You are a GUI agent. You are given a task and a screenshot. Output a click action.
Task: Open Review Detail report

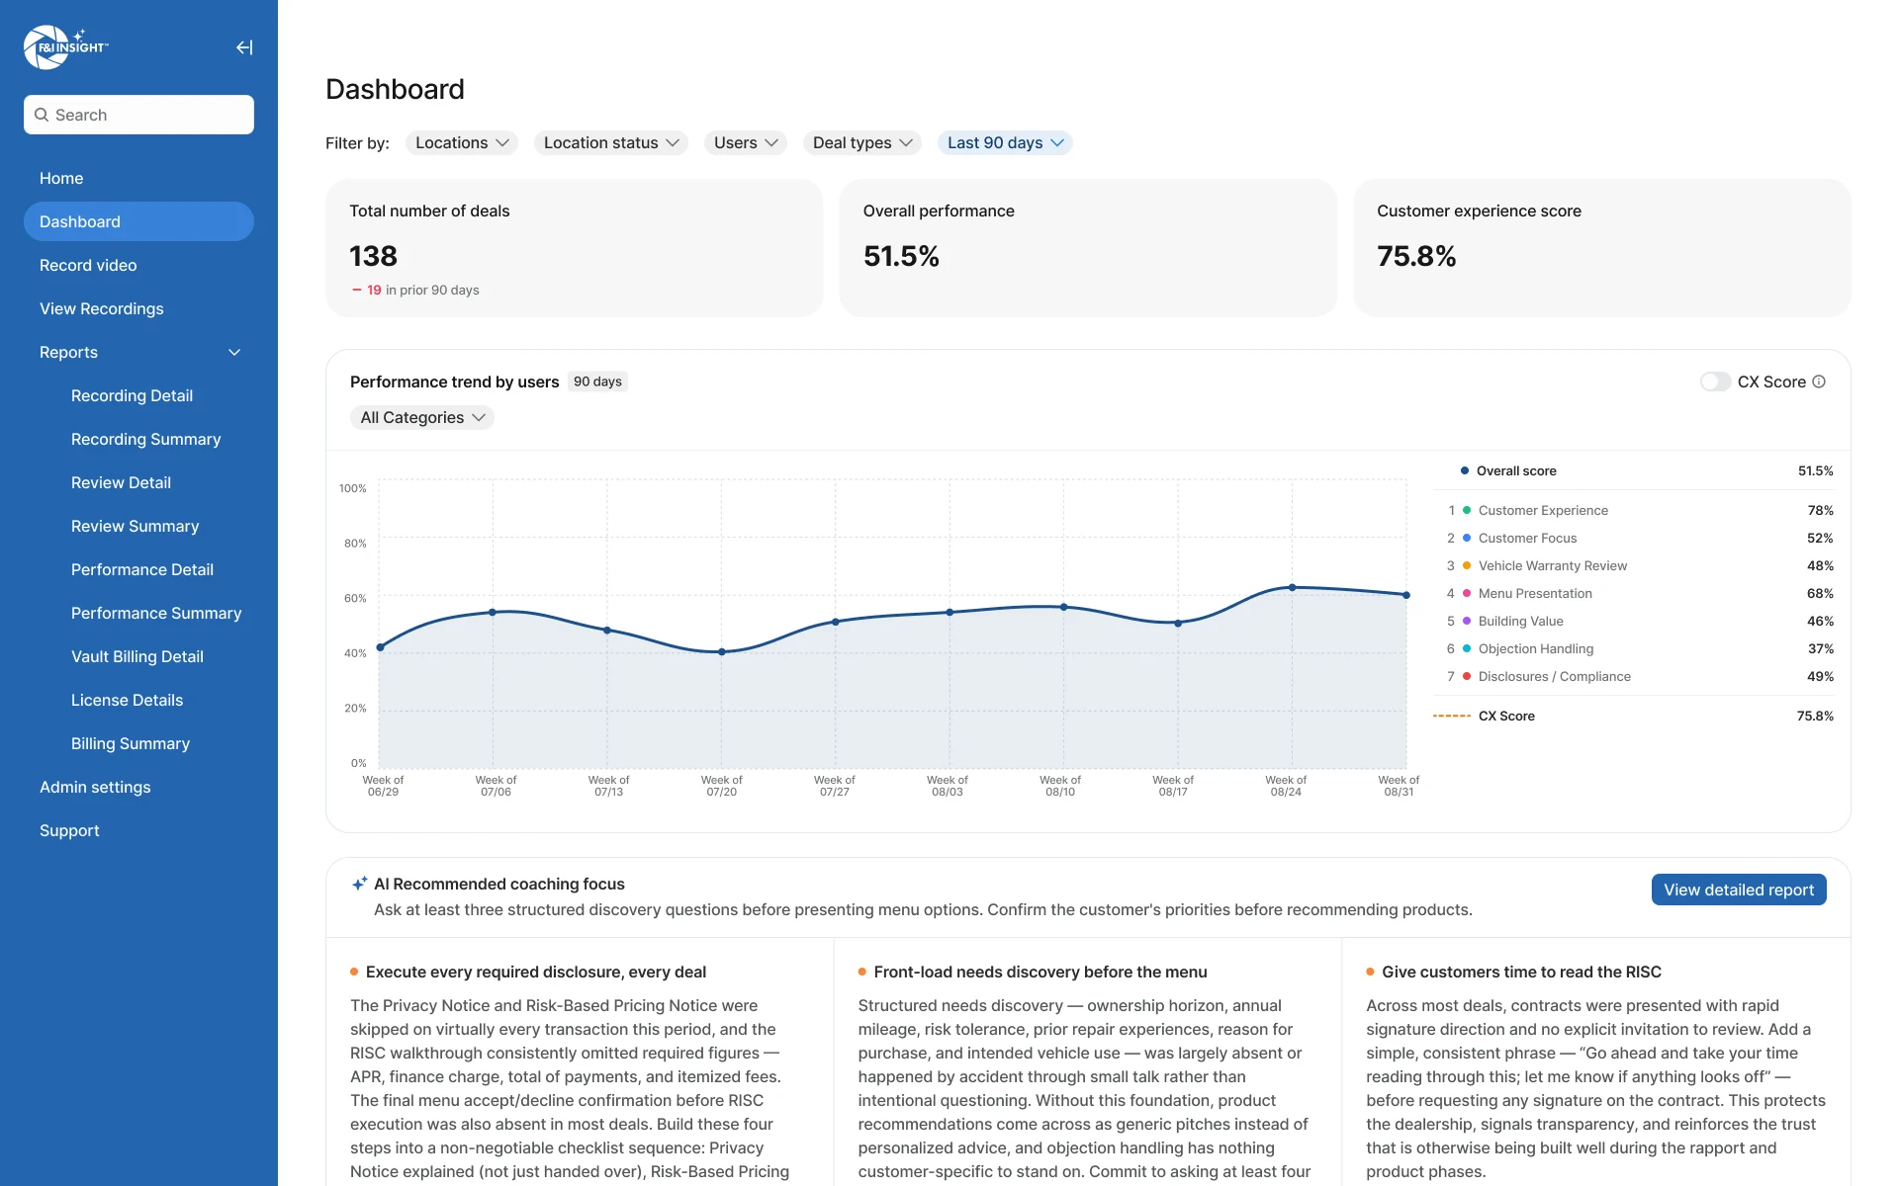pyautogui.click(x=121, y=482)
